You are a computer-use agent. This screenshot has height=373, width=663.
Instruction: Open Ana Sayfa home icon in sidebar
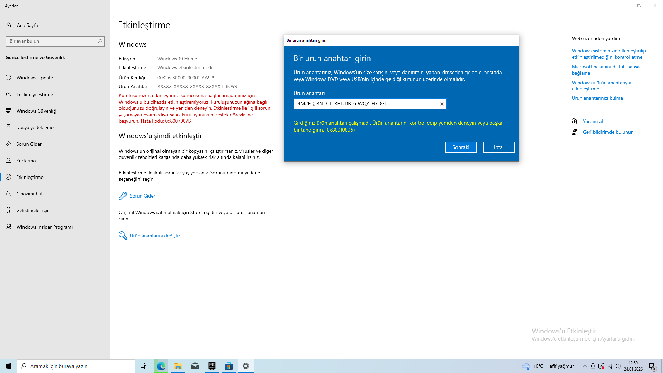[9, 25]
